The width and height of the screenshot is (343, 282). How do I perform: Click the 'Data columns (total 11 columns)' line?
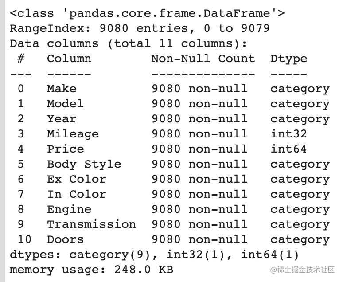[x=129, y=43]
